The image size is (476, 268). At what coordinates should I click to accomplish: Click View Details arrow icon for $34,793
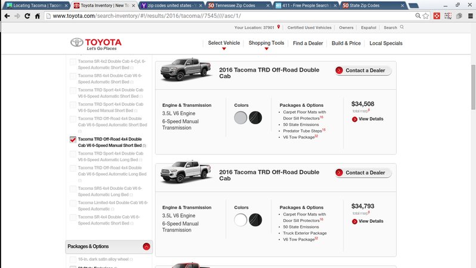tap(354, 221)
